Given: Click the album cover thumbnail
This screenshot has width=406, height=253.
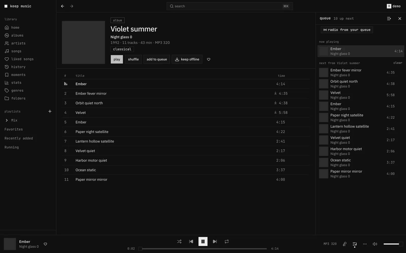Looking at the screenshot, I should point(83,43).
